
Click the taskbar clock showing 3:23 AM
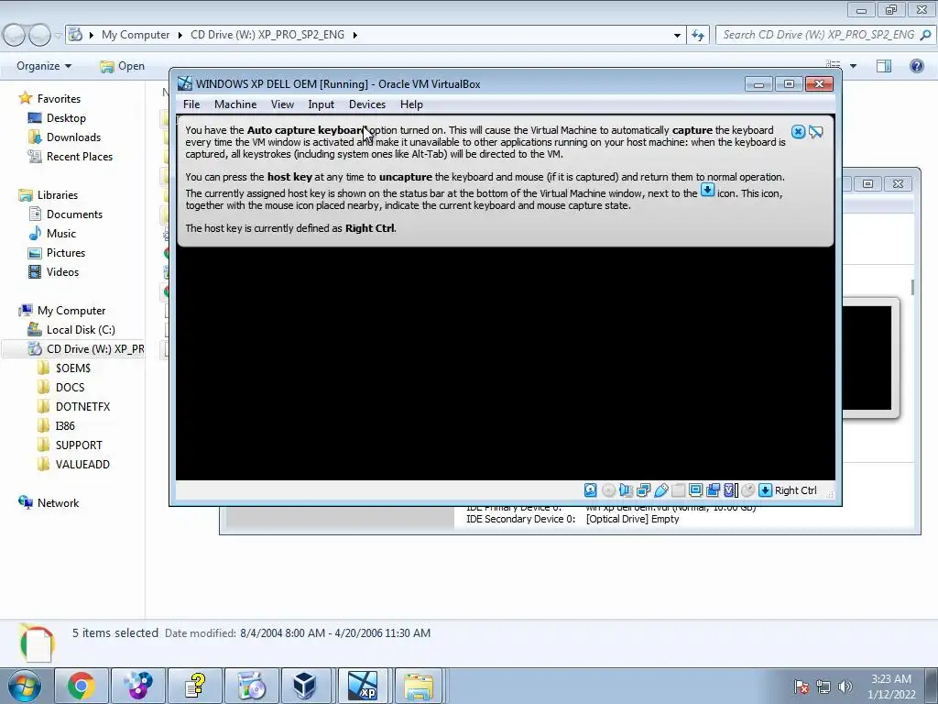pos(891,686)
